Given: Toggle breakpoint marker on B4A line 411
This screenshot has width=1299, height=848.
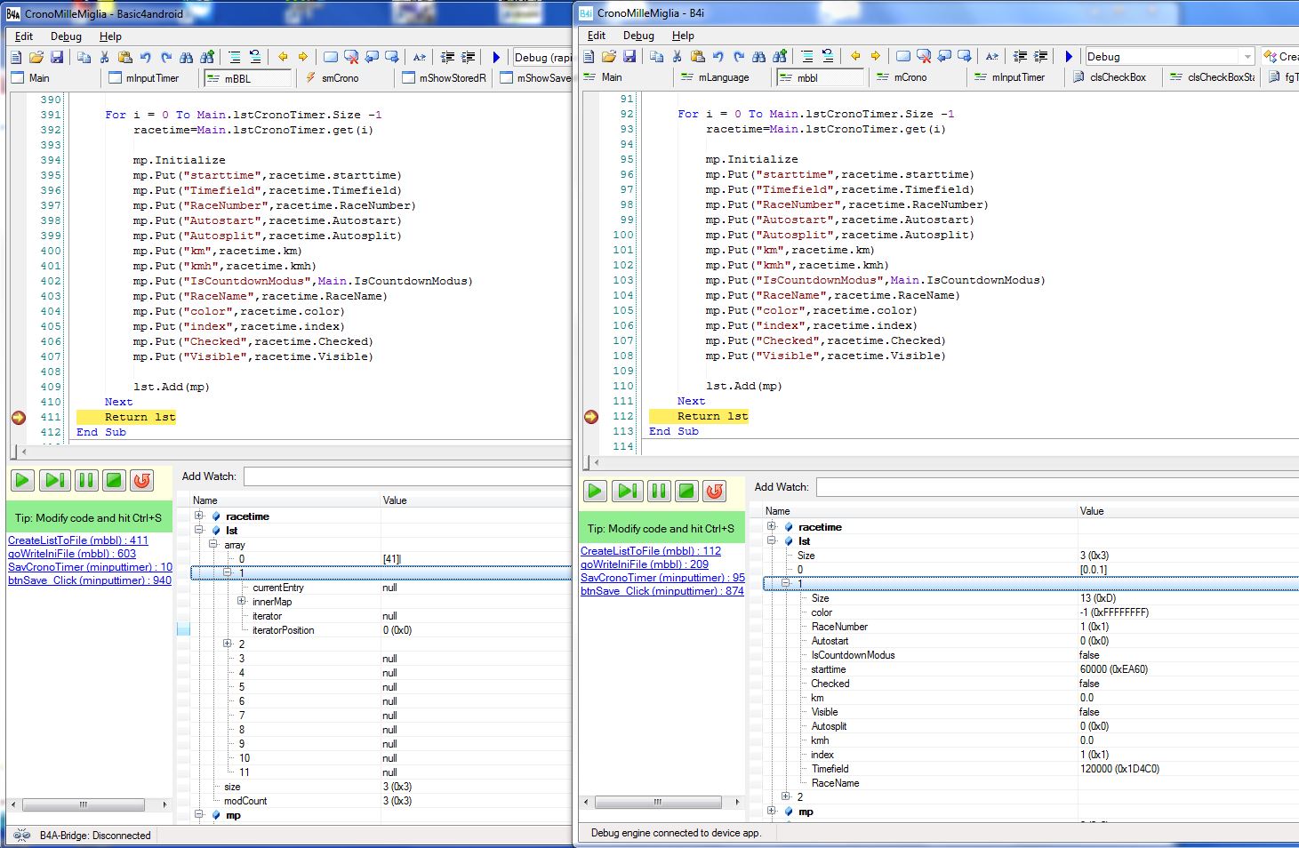Looking at the screenshot, I should coord(19,417).
